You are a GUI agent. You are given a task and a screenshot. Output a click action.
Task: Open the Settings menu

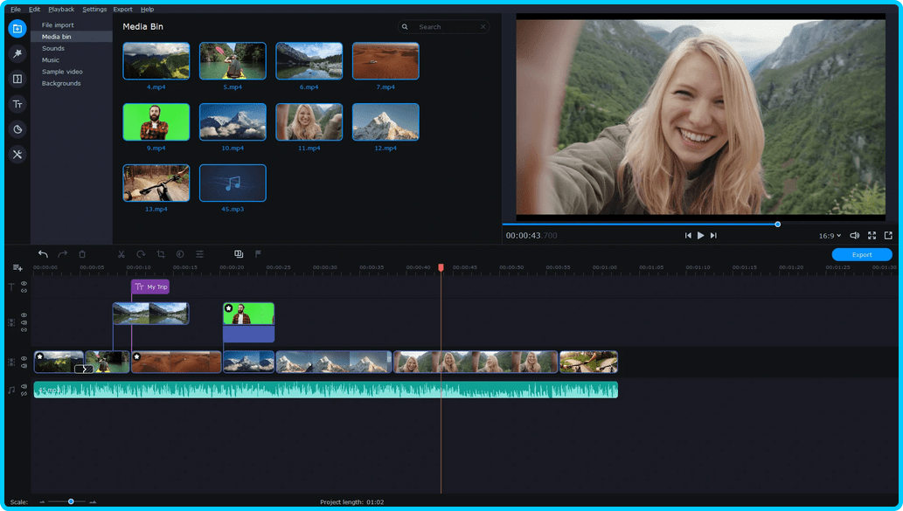94,10
